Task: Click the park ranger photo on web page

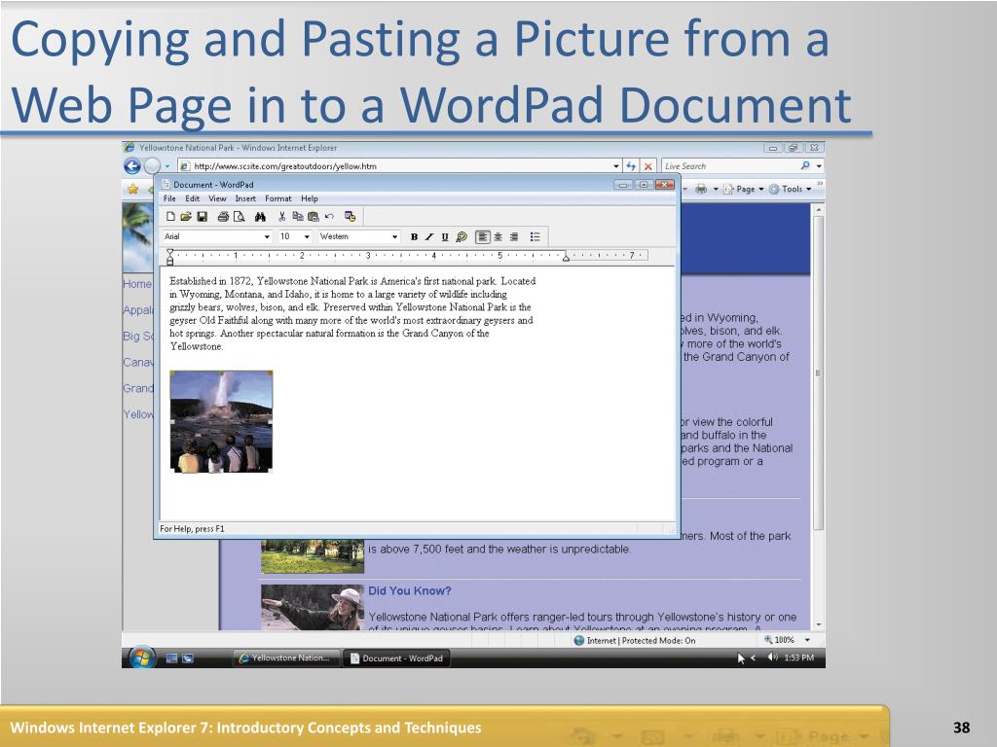Action: 313,607
